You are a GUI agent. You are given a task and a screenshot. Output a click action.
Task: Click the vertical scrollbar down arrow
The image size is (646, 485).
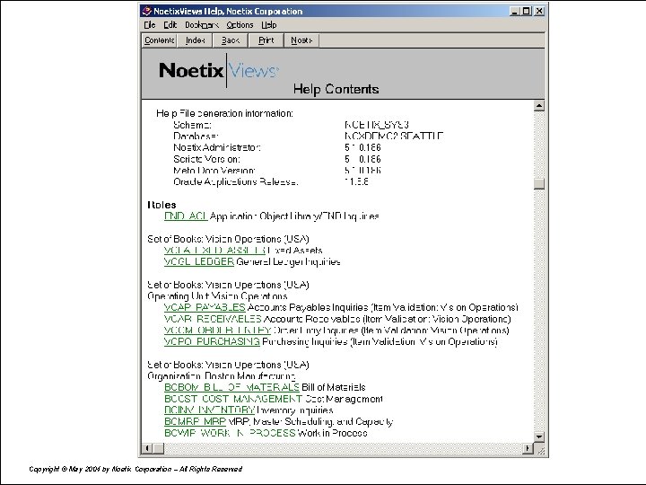point(539,436)
